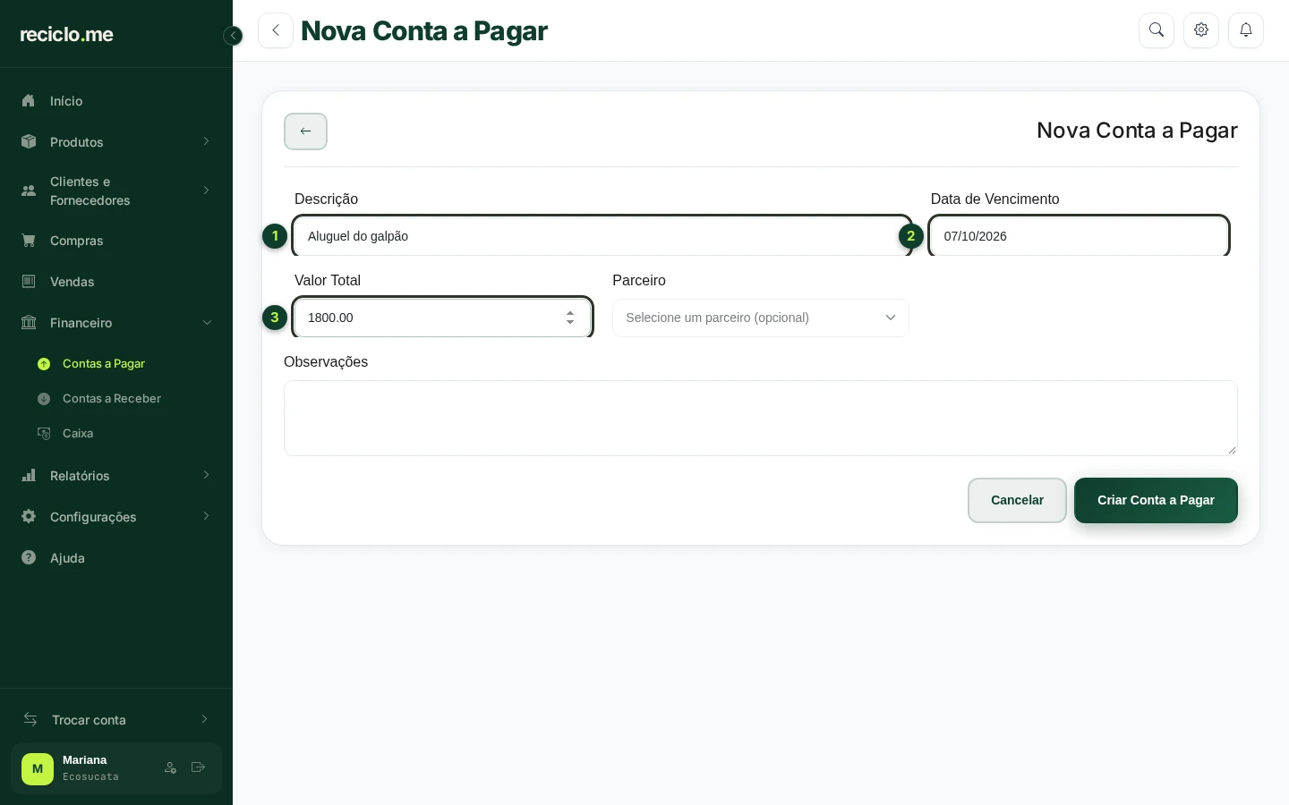Click the Configurações gear icon in sidebar
The width and height of the screenshot is (1289, 805).
(x=29, y=517)
